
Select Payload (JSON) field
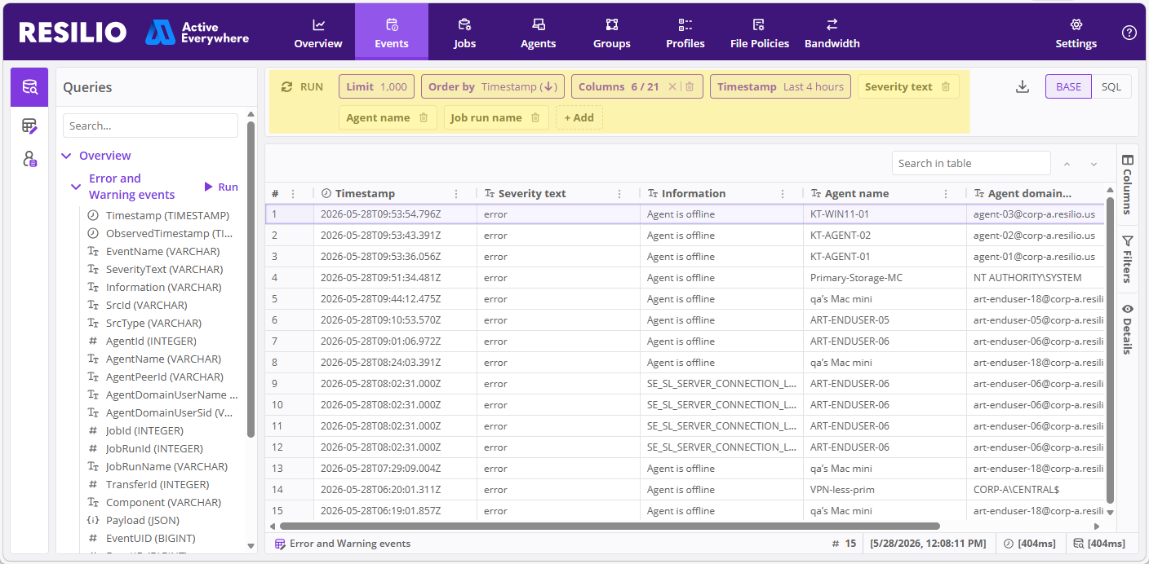click(x=143, y=520)
